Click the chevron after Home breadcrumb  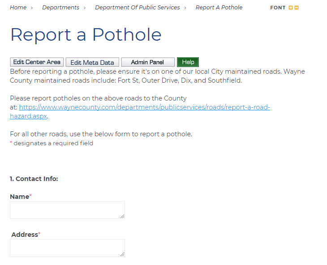click(x=32, y=8)
